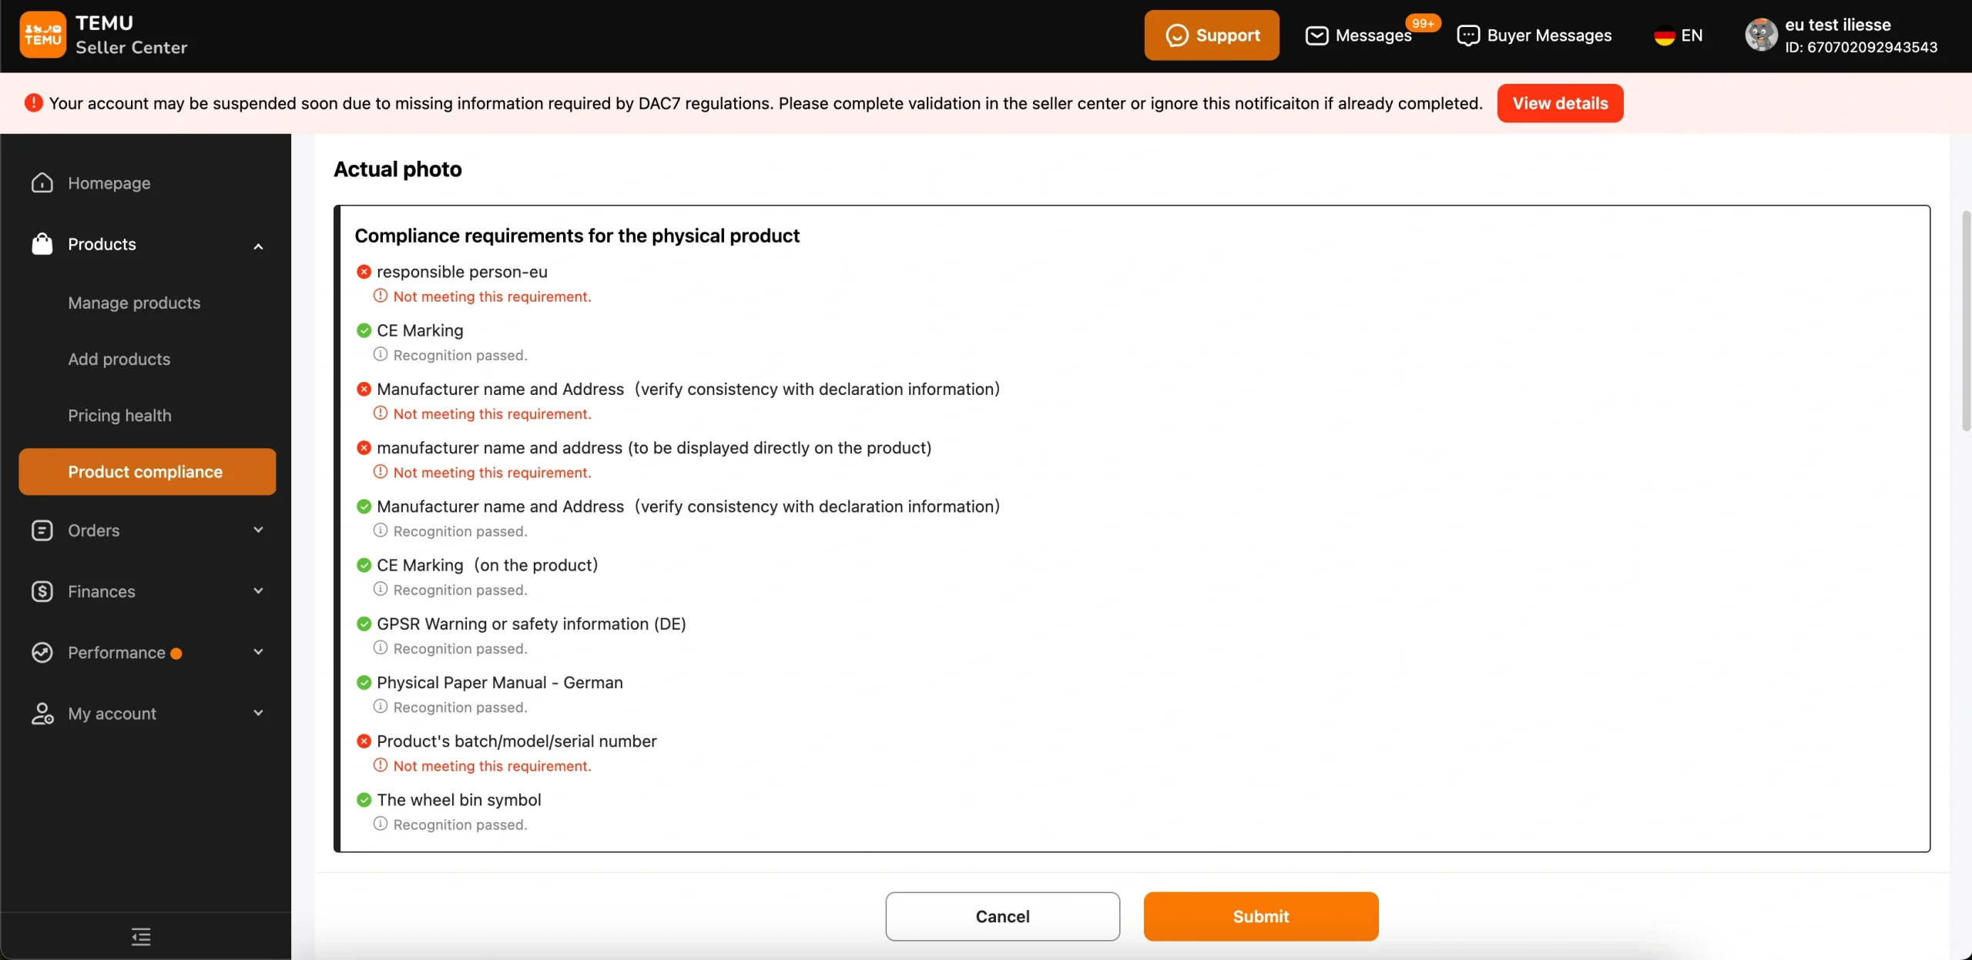Open the Messages envelope icon
The width and height of the screenshot is (1972, 960).
(x=1316, y=35)
